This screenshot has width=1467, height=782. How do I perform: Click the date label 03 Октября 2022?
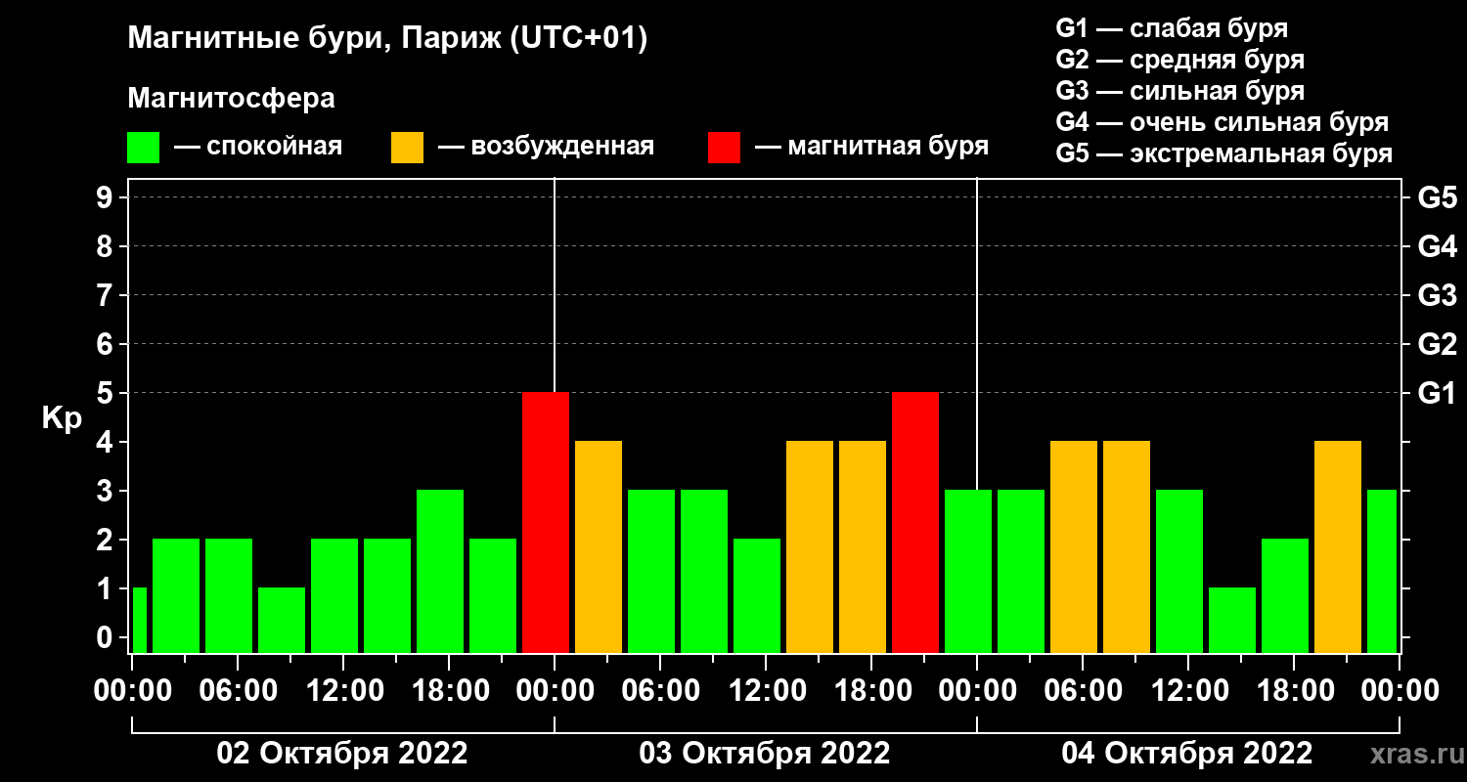click(765, 754)
